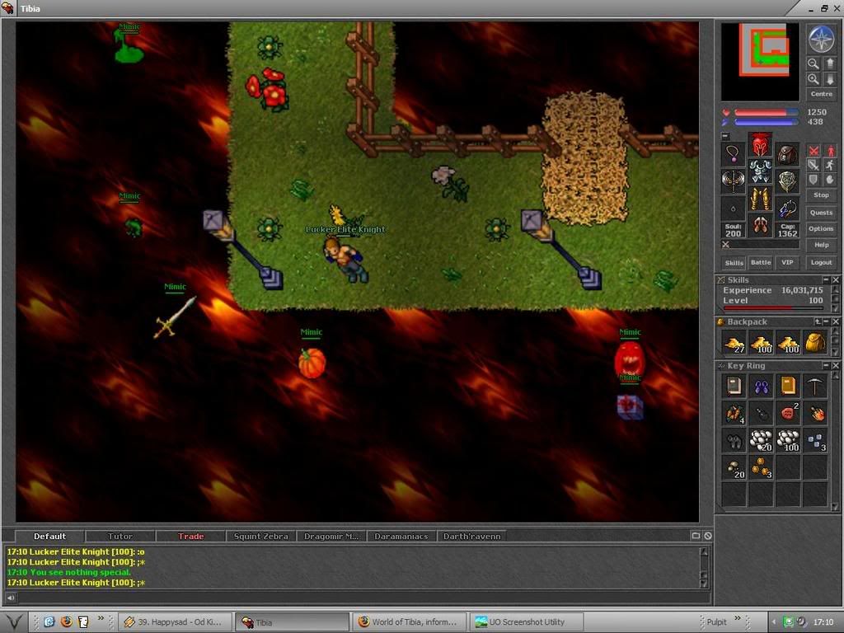The image size is (844, 633).
Task: Enable chase opponent mode (running man)
Action: point(830,165)
